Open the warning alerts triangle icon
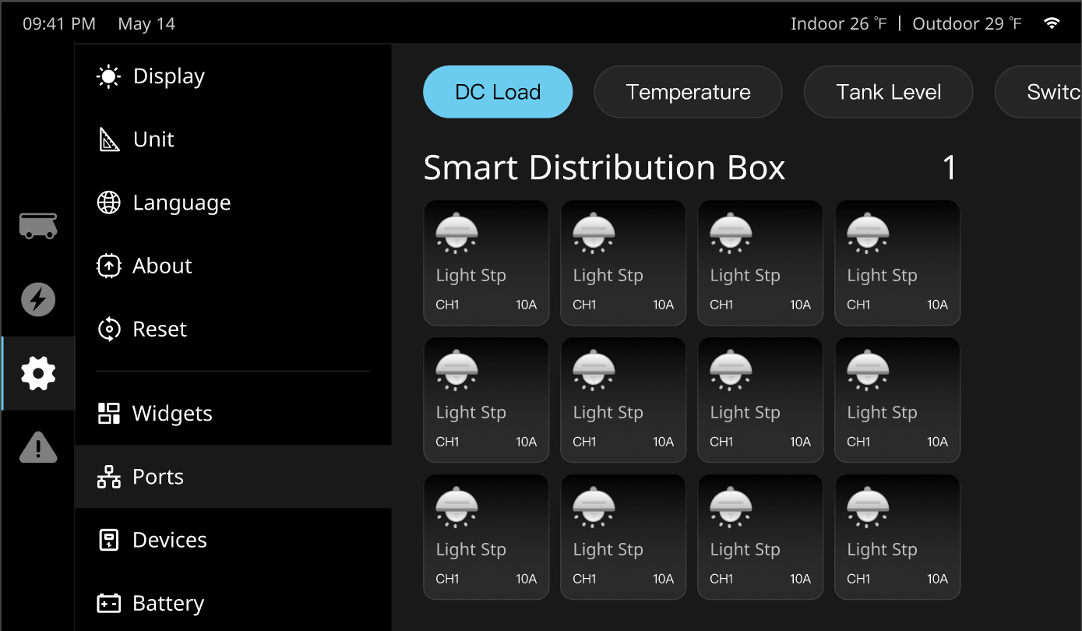This screenshot has width=1082, height=631. click(37, 448)
